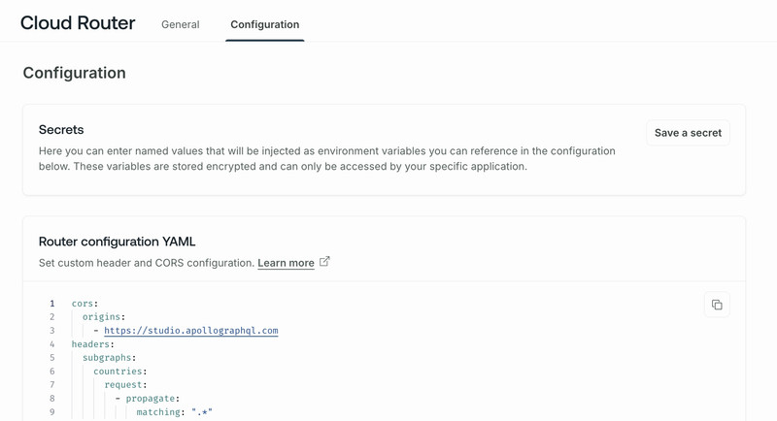
Task: Click the propagate: entry in the editor
Action: pyautogui.click(x=152, y=399)
